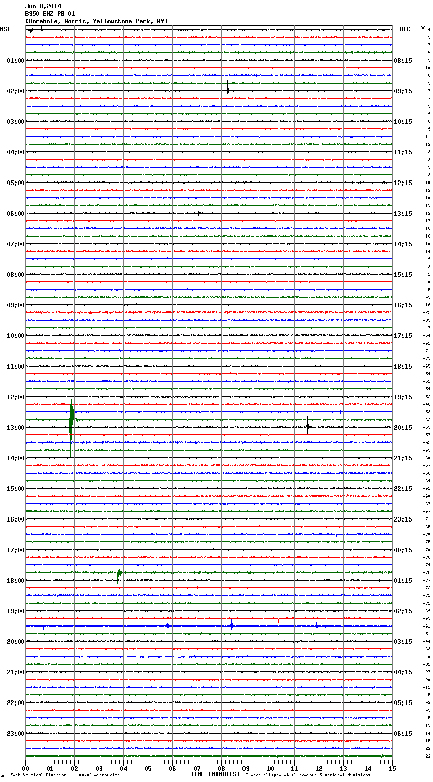The height and width of the screenshot is (782, 433).
Task: Click the UTC column header
Action: (404, 29)
